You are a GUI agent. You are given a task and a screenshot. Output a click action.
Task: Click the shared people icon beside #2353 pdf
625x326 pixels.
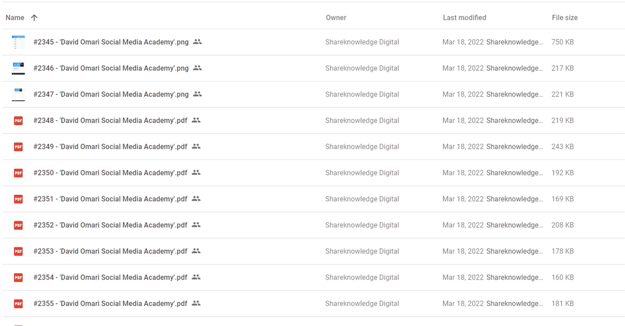(196, 251)
